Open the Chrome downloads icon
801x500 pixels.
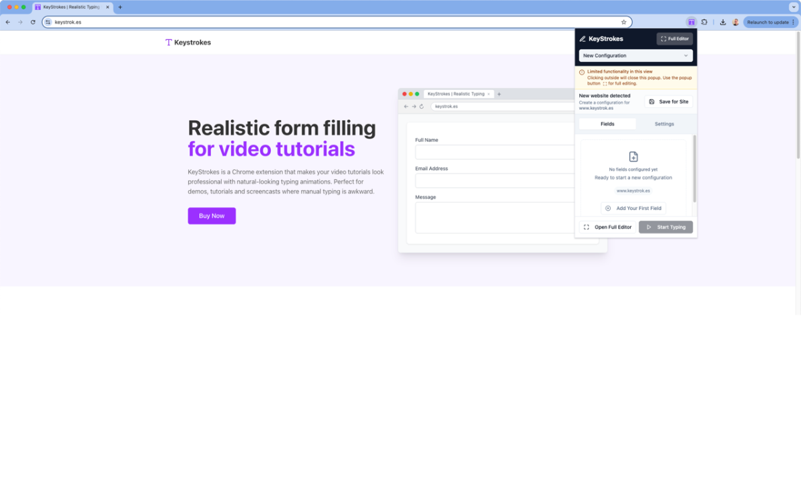pos(723,22)
